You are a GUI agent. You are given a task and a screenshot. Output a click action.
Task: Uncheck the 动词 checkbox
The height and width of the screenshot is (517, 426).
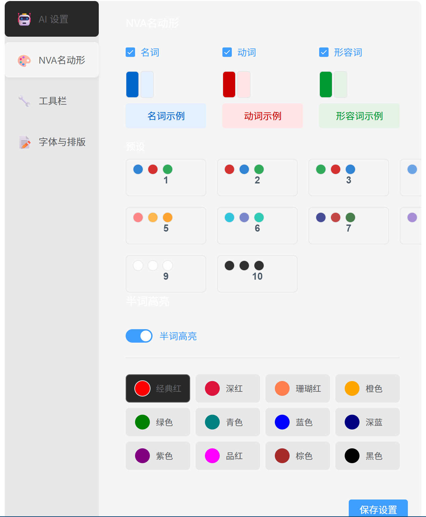pyautogui.click(x=227, y=52)
